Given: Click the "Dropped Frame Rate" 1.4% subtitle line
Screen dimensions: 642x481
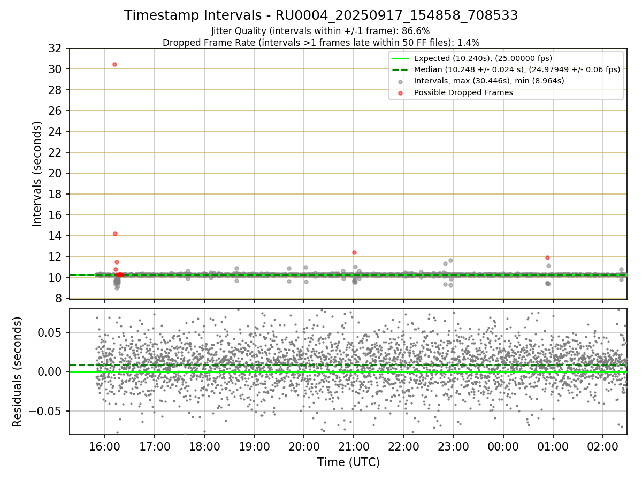Looking at the screenshot, I should point(321,42).
